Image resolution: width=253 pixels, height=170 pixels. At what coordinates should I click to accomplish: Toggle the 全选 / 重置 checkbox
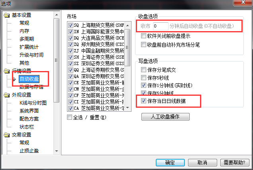tap(69, 117)
